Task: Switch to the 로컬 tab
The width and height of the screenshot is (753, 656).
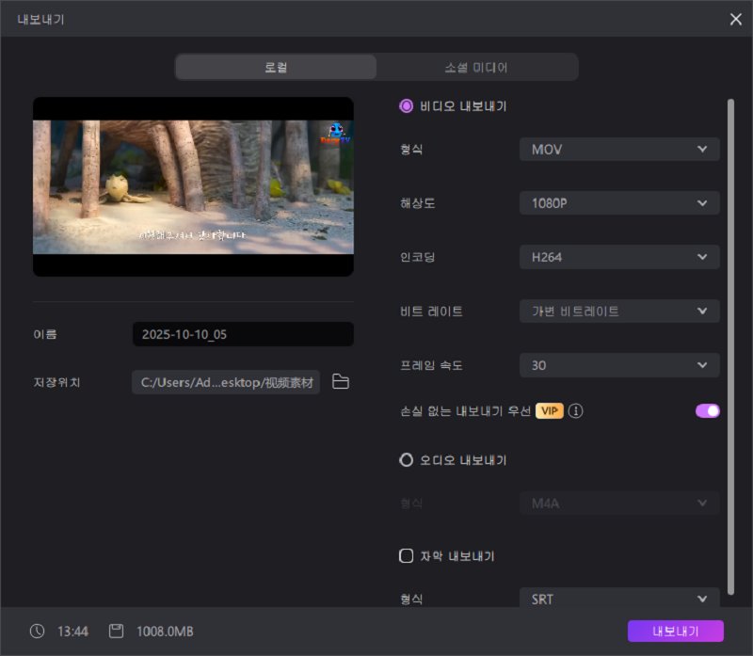Action: pyautogui.click(x=276, y=68)
